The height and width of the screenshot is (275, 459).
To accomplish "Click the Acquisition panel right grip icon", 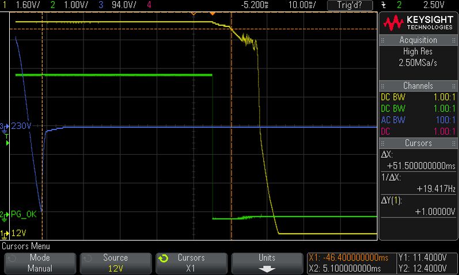I will pyautogui.click(x=453, y=40).
